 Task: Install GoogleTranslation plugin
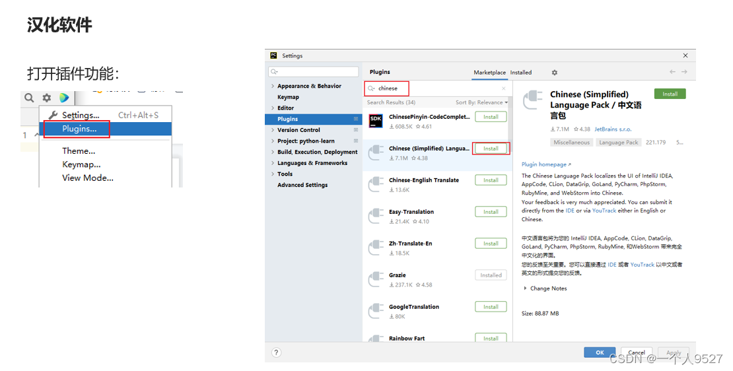(491, 307)
